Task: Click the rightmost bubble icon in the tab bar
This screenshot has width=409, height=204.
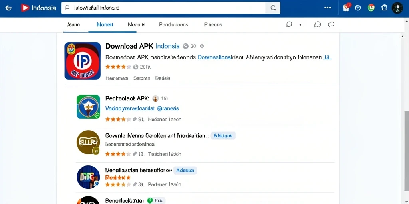Action: pos(331,24)
